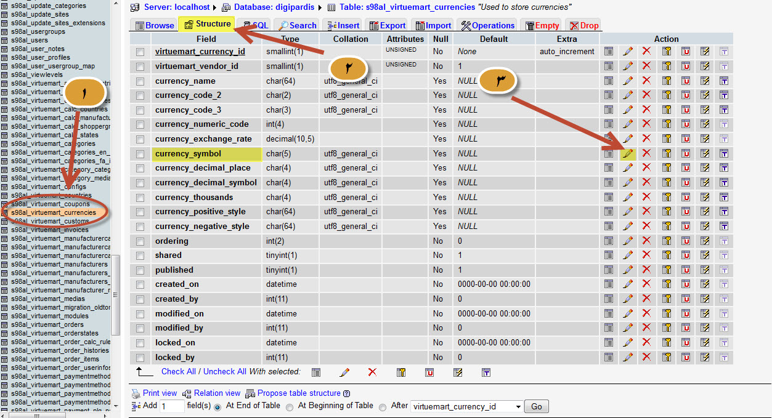Image resolution: width=772 pixels, height=418 pixels.
Task: Select the At Beginning of Table radio
Action: click(x=290, y=406)
